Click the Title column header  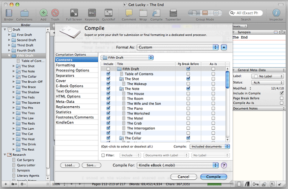[145, 64]
